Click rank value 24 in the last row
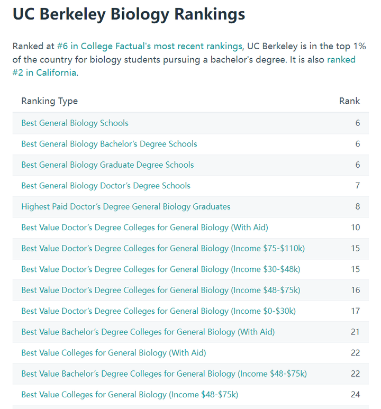 coord(355,395)
